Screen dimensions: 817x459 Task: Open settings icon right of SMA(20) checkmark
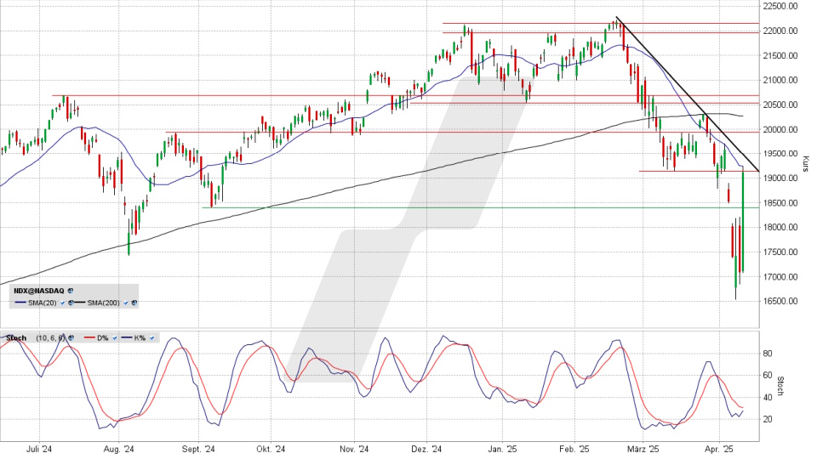71,303
